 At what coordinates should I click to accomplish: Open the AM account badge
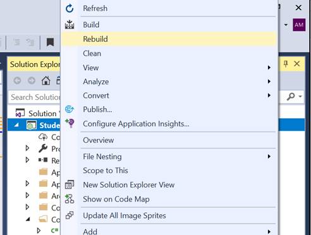point(299,25)
